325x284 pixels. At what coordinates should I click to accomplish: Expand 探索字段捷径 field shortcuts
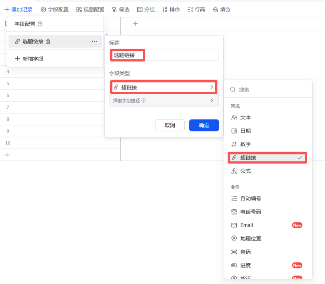tap(164, 100)
